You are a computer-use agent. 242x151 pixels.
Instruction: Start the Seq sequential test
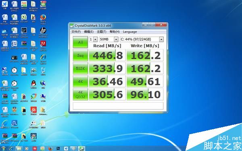[x=80, y=55]
